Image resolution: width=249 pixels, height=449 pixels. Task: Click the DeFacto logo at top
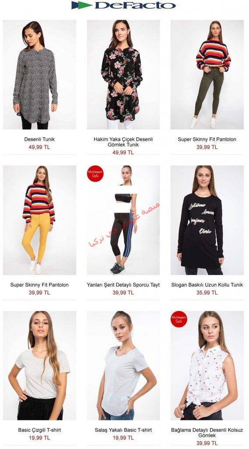coord(123,5)
